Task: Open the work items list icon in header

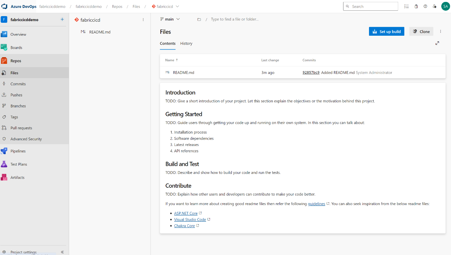Action: pyautogui.click(x=407, y=6)
